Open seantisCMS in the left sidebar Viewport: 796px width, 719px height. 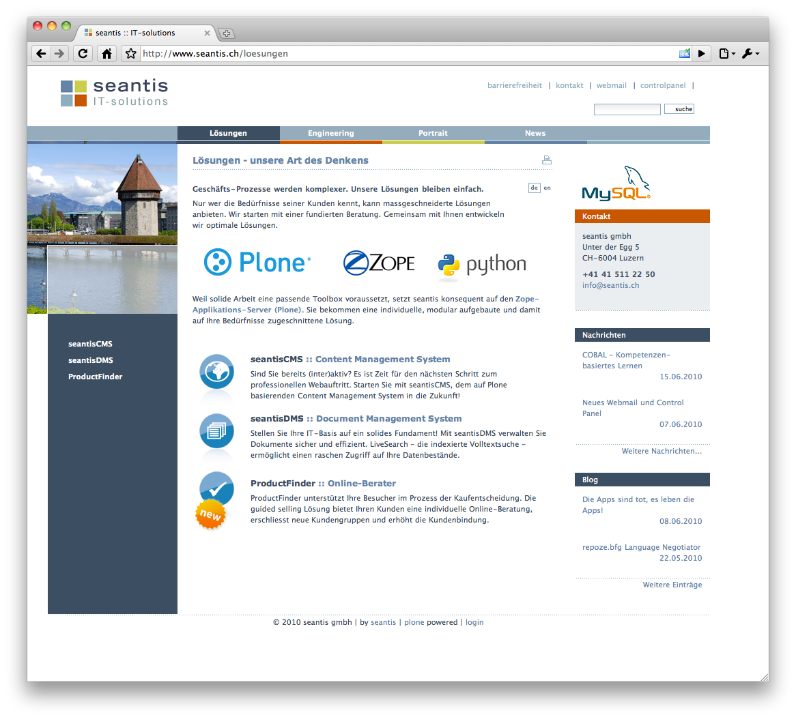click(x=90, y=344)
